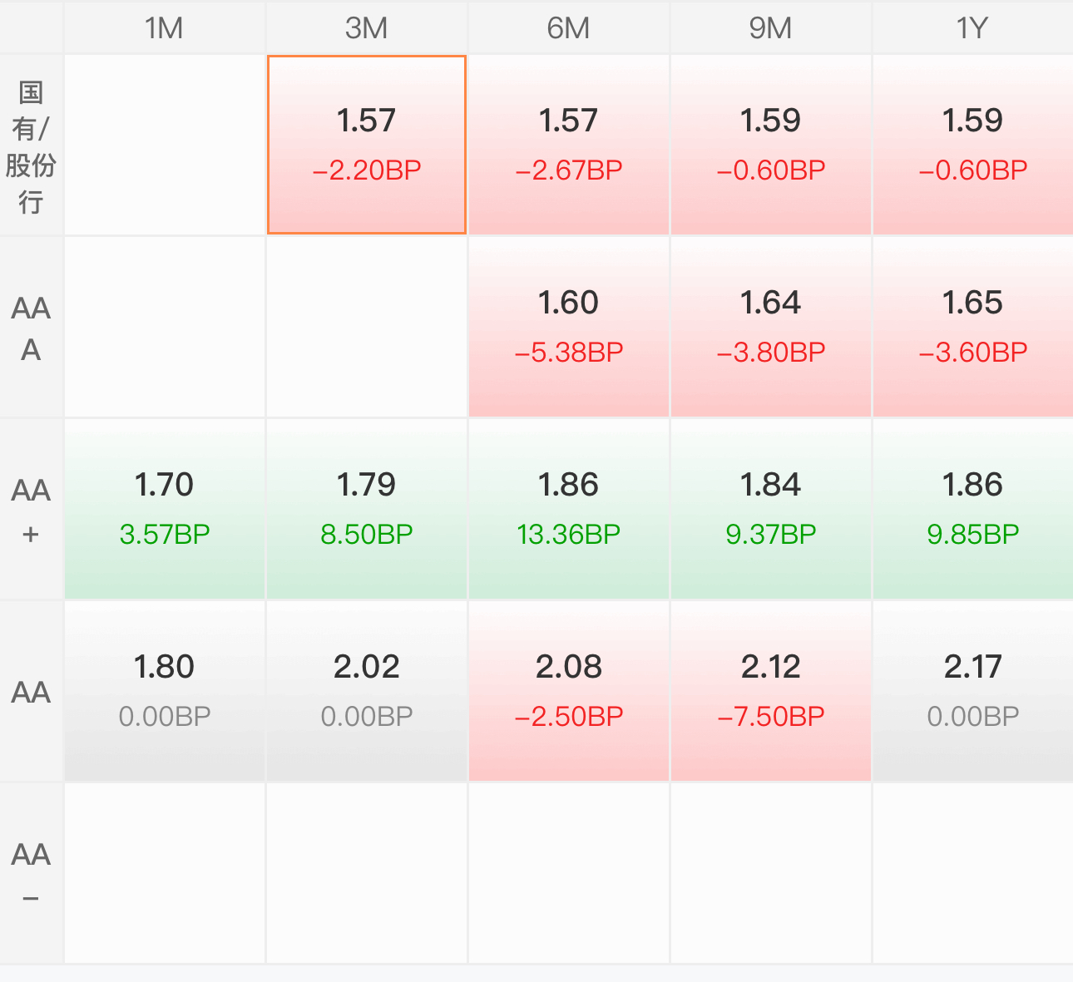Click the AA+ row label
This screenshot has height=982, width=1073.
point(31,510)
